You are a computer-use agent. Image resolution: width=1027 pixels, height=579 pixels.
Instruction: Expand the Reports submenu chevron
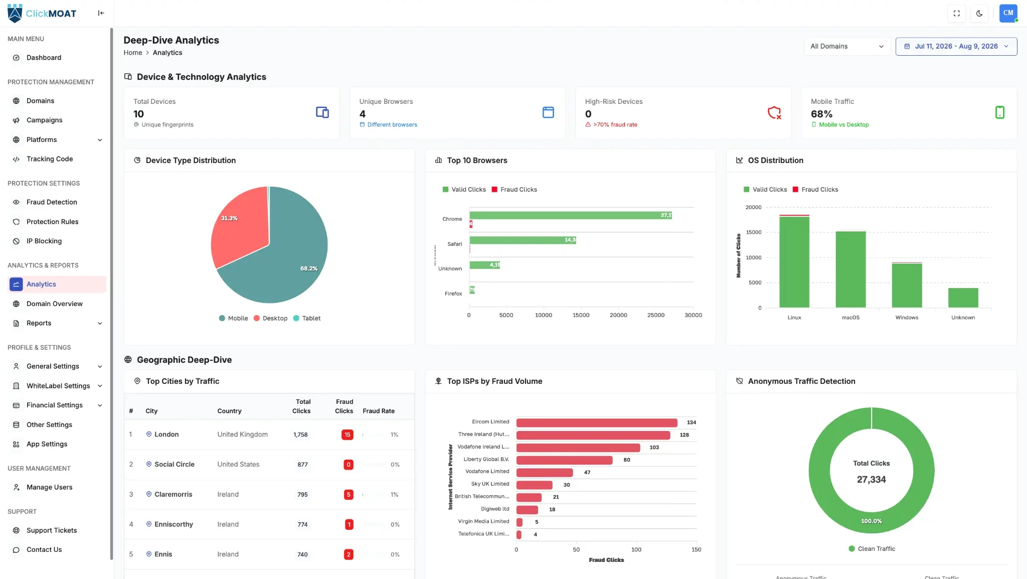click(100, 323)
